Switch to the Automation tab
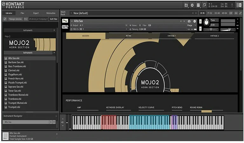 point(51,13)
